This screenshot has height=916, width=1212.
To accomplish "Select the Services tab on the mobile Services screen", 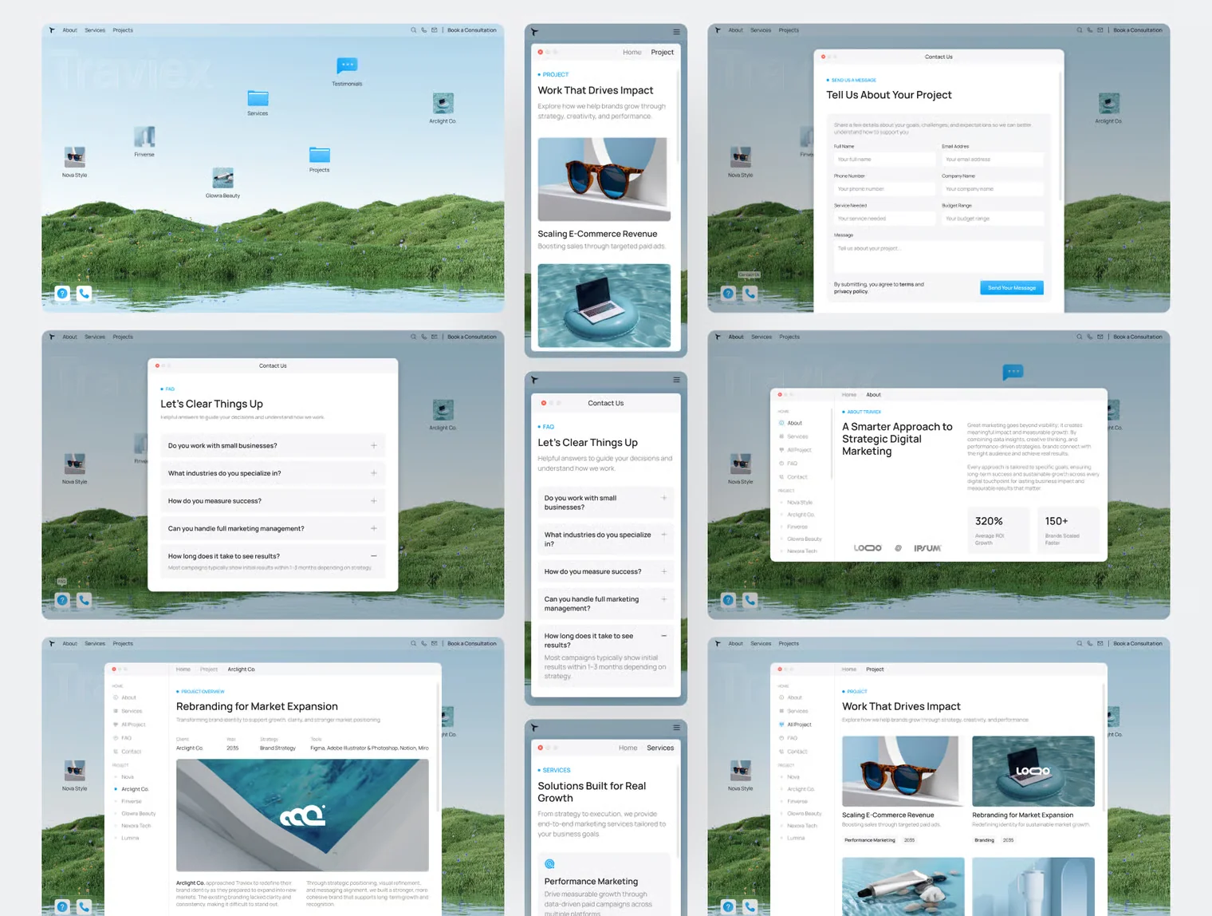I will [x=660, y=748].
